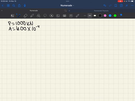
Task: Tap the handwritten A=6.00 x 10^-4 line
Action: point(24,28)
